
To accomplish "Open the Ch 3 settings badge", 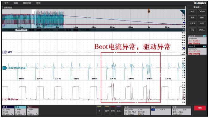I will tap(33, 110).
